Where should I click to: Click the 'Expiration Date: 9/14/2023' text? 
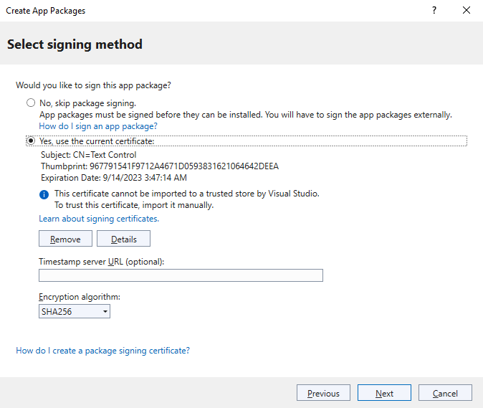114,178
